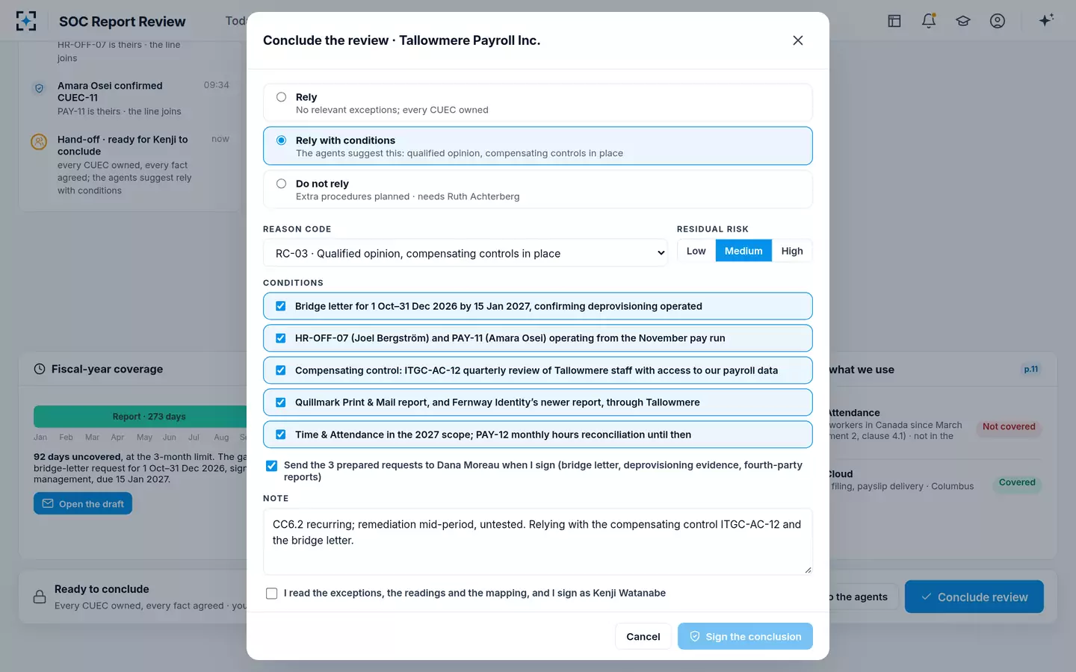Tick the sign as Kenji Watanabe checkbox
The image size is (1076, 672).
(x=272, y=594)
